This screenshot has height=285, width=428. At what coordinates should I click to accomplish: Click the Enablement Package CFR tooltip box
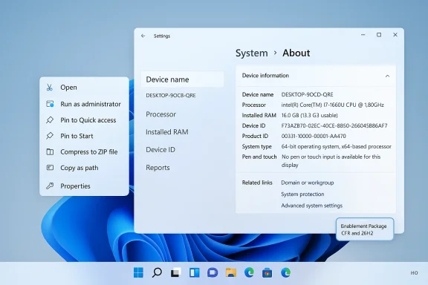(x=365, y=229)
